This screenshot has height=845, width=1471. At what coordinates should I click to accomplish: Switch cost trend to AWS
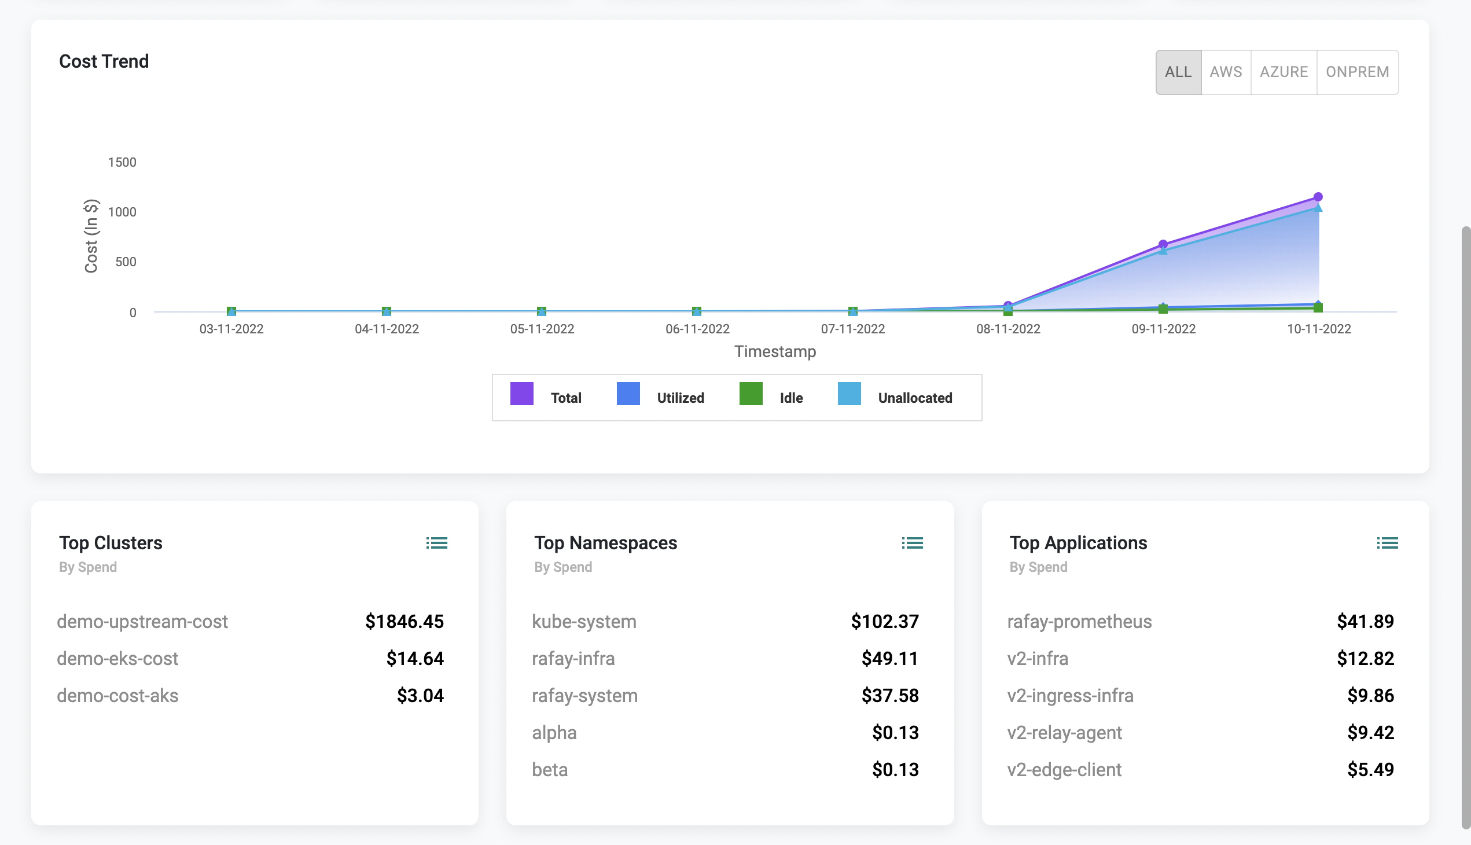click(x=1226, y=72)
